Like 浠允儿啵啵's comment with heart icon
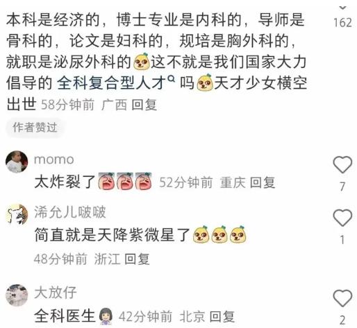 [x=342, y=218]
